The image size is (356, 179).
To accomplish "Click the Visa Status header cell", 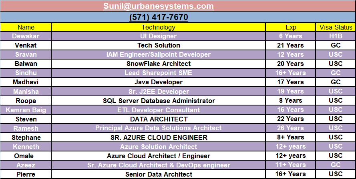I will [x=336, y=27].
